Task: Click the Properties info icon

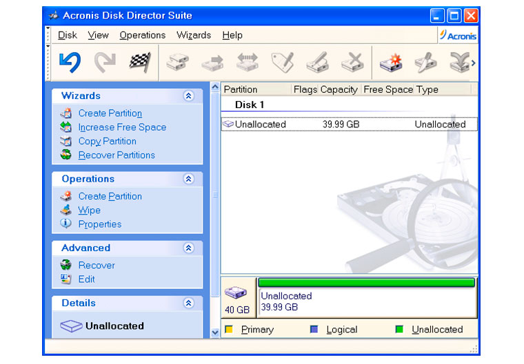Action: [65, 223]
